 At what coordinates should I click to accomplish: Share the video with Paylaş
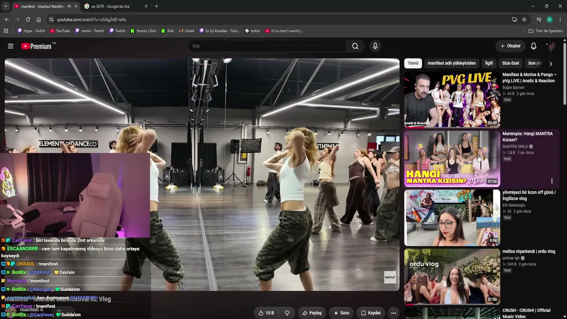point(312,313)
